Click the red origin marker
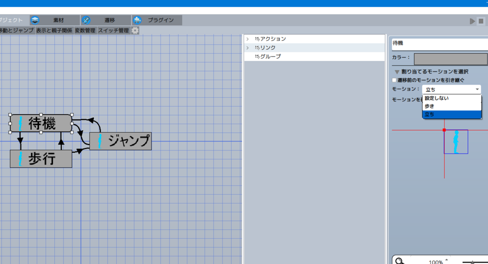Viewport: 488px width, 264px height. pos(444,130)
